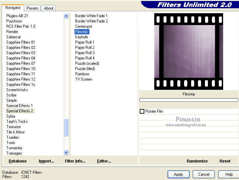Screen dimensions: 239x180
Task: Open Sapphire Filters 01 category
Action: [x=21, y=42]
